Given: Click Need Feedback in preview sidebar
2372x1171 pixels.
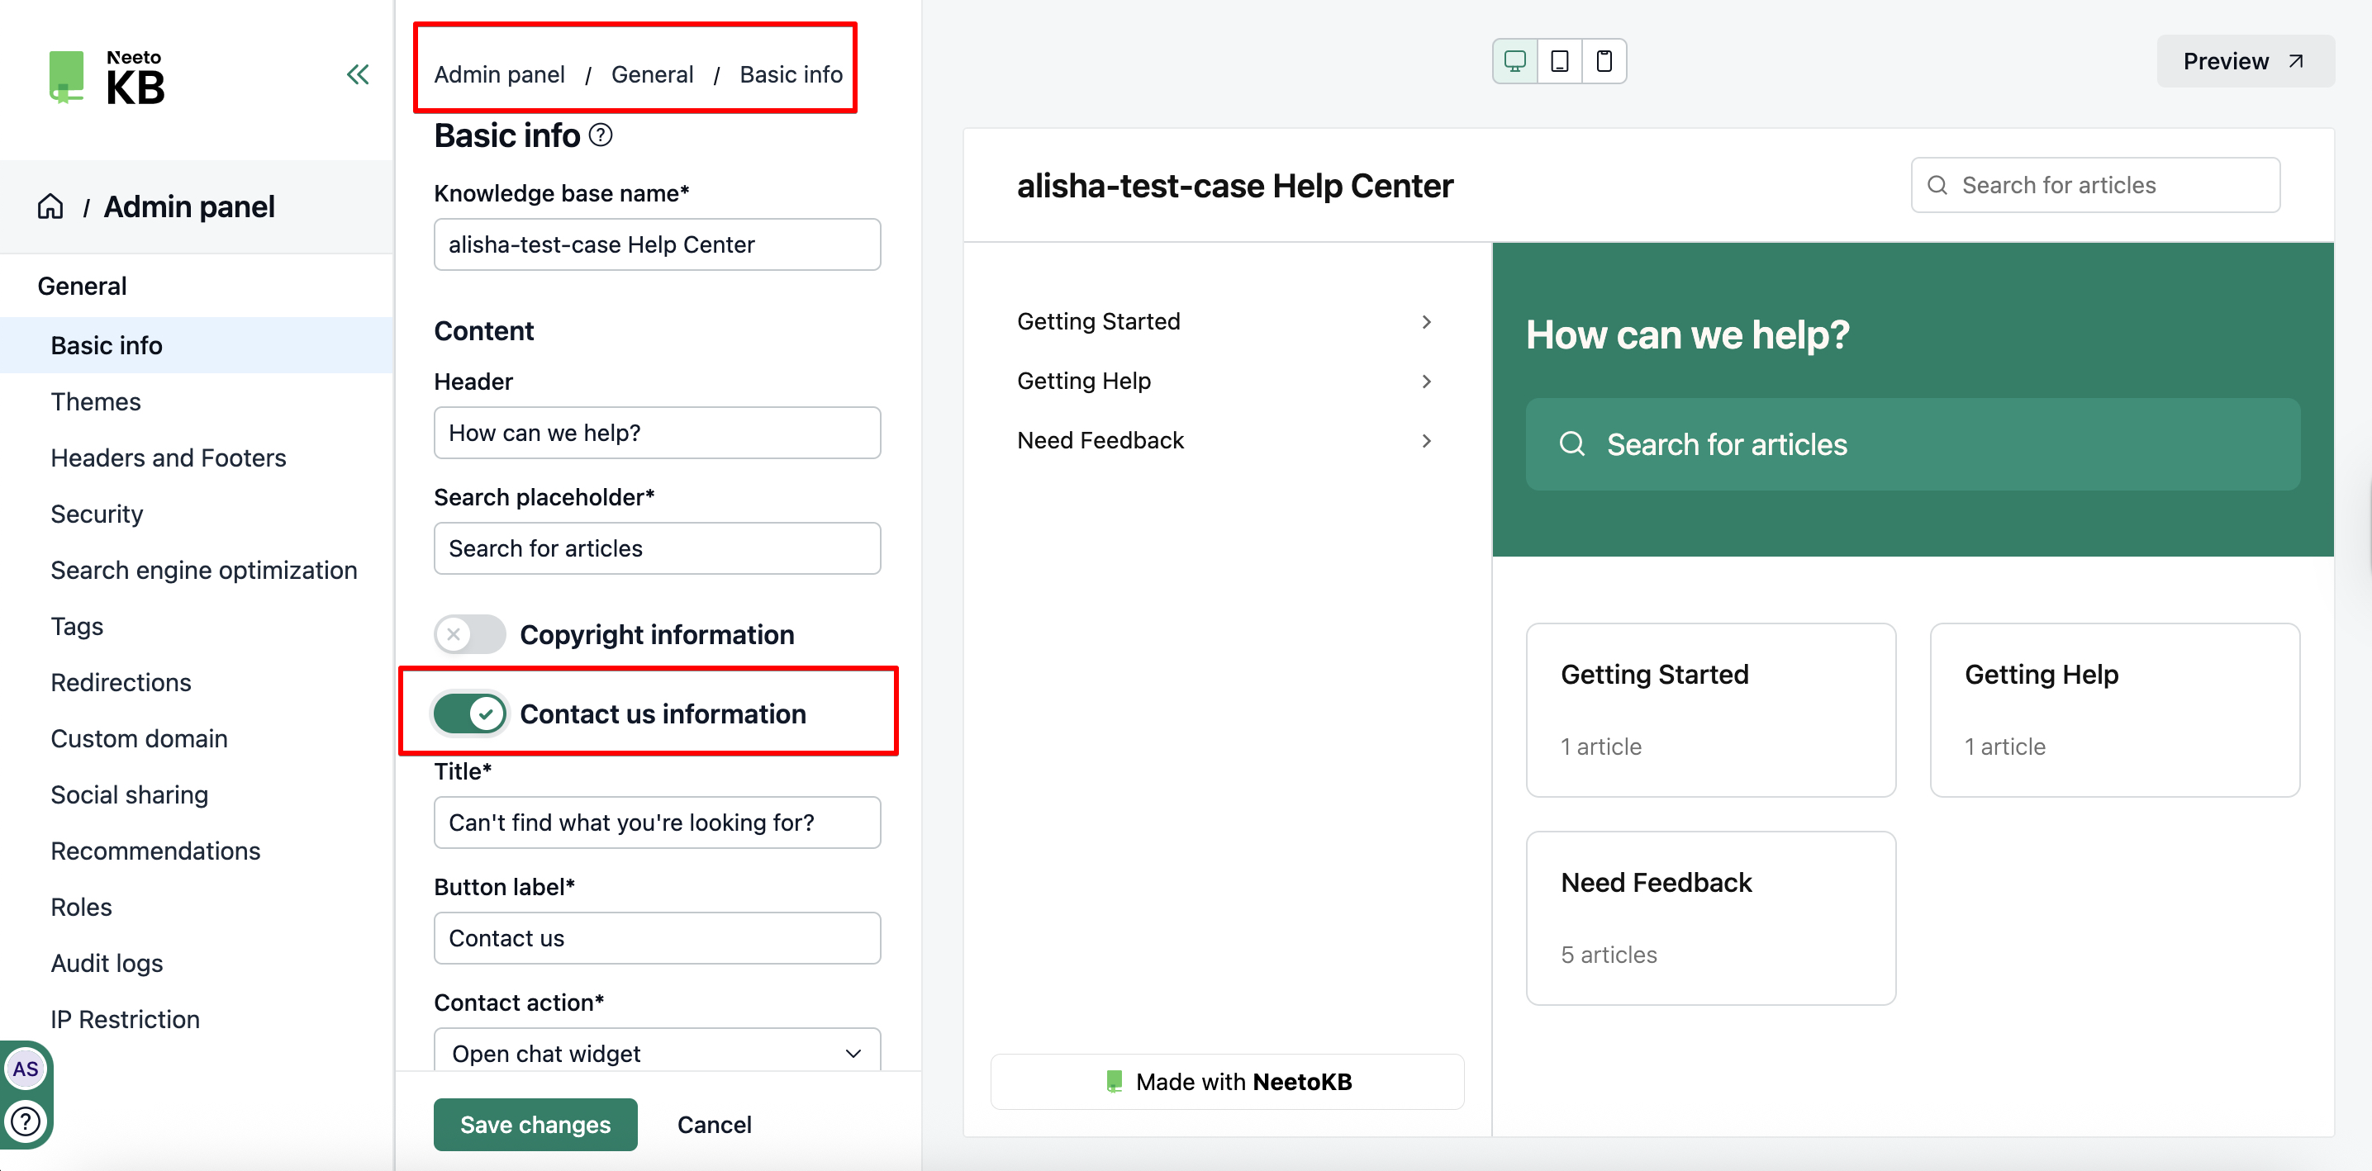Looking at the screenshot, I should click(1100, 441).
